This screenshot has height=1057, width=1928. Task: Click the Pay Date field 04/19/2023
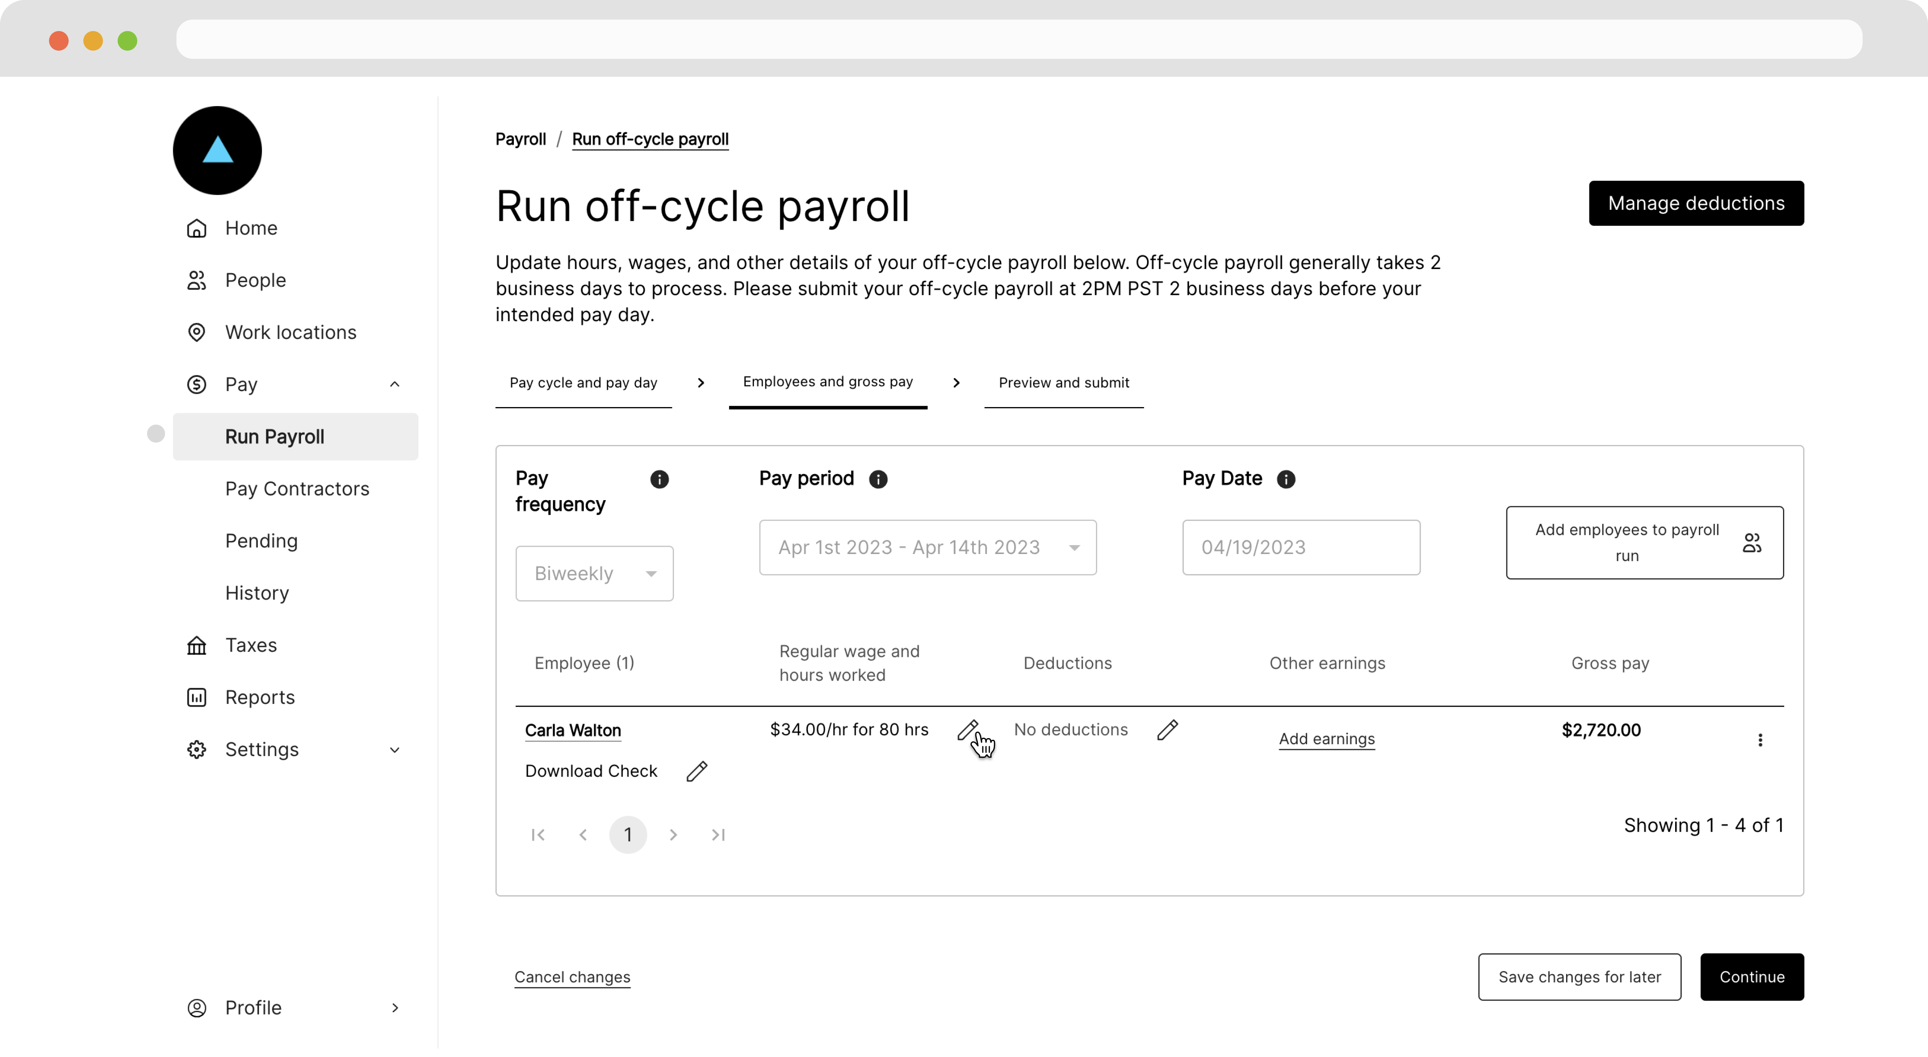1301,547
